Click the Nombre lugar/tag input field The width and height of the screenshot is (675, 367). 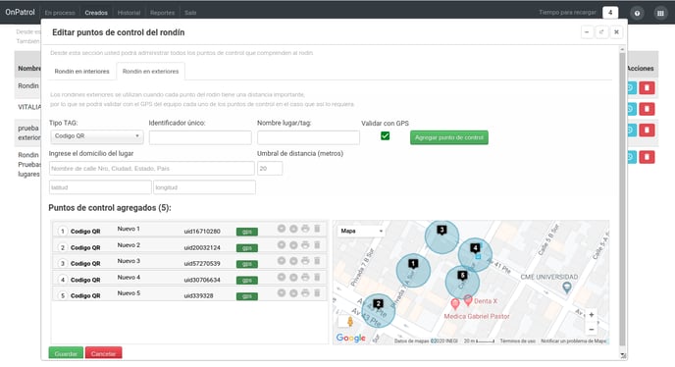point(308,137)
